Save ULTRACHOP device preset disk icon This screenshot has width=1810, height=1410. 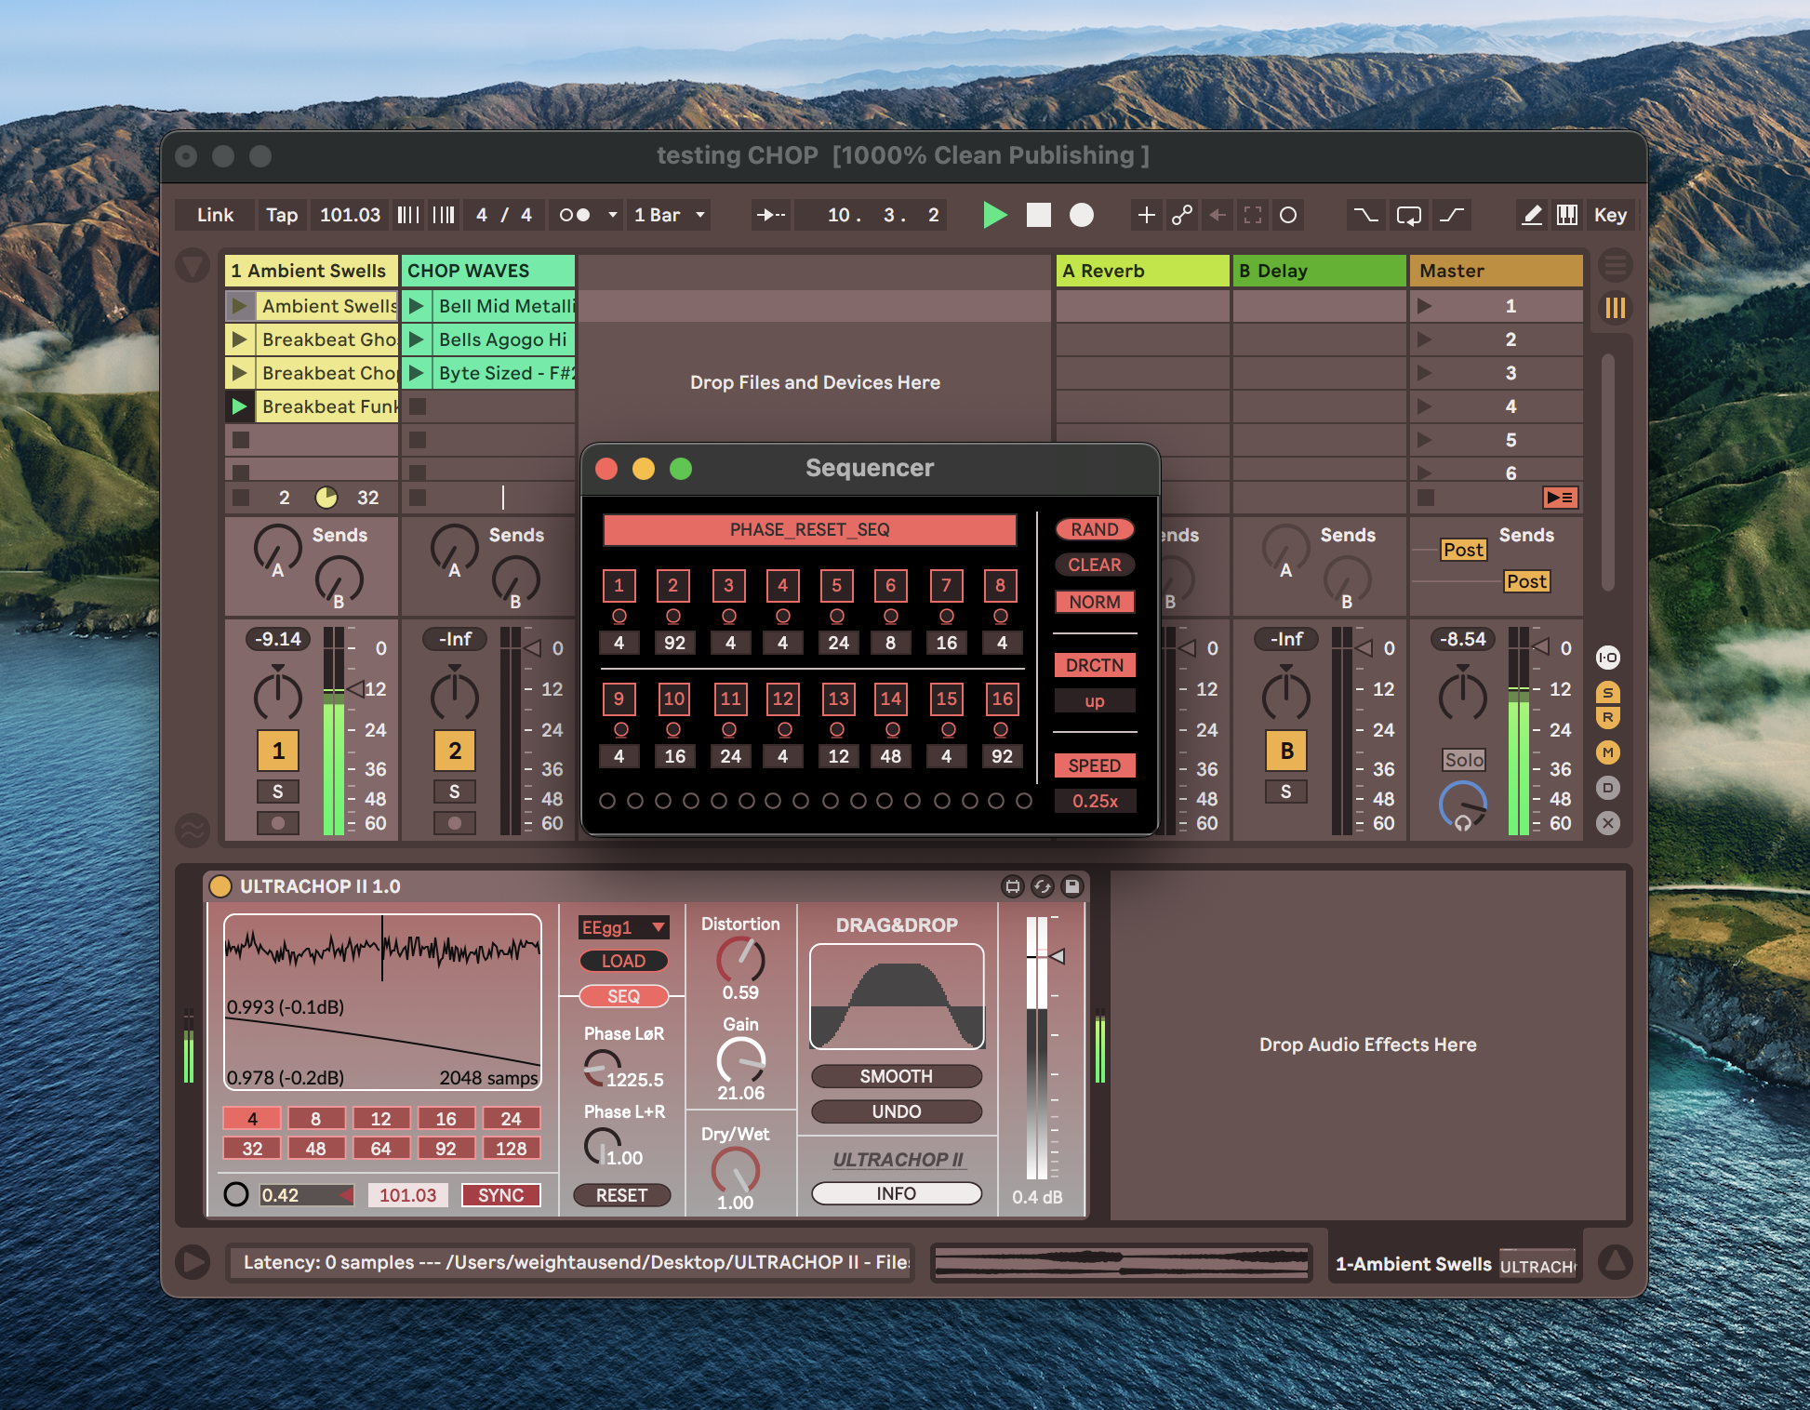pos(1071,886)
